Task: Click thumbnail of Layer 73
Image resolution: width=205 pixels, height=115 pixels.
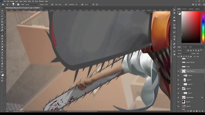Action: tap(184, 102)
